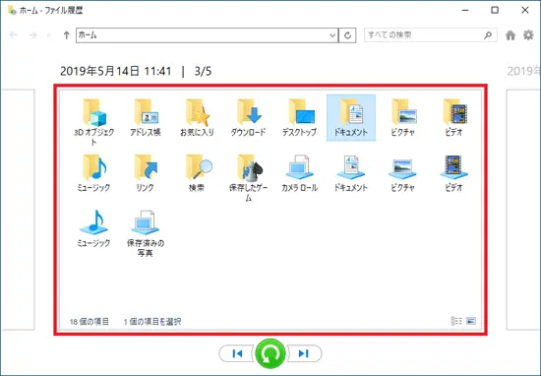The width and height of the screenshot is (541, 376).
Task: Click the previous version panel on left
Action: tap(18, 210)
